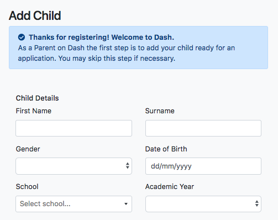The height and width of the screenshot is (220, 278).
Task: Click the Date of Birth dd/mm/yyyy field
Action: click(x=203, y=166)
